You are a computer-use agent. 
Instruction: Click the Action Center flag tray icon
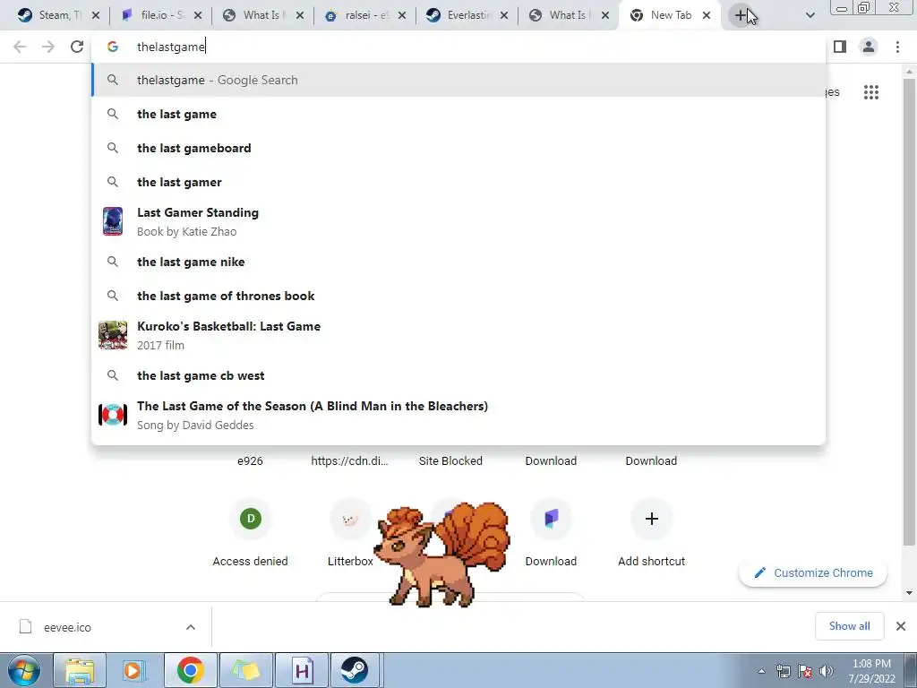tap(805, 671)
